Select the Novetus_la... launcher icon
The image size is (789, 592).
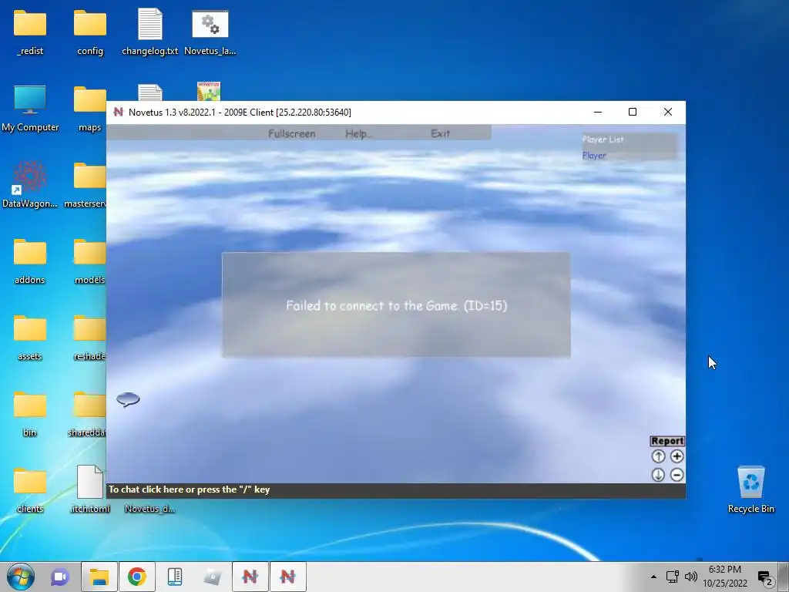(x=210, y=32)
